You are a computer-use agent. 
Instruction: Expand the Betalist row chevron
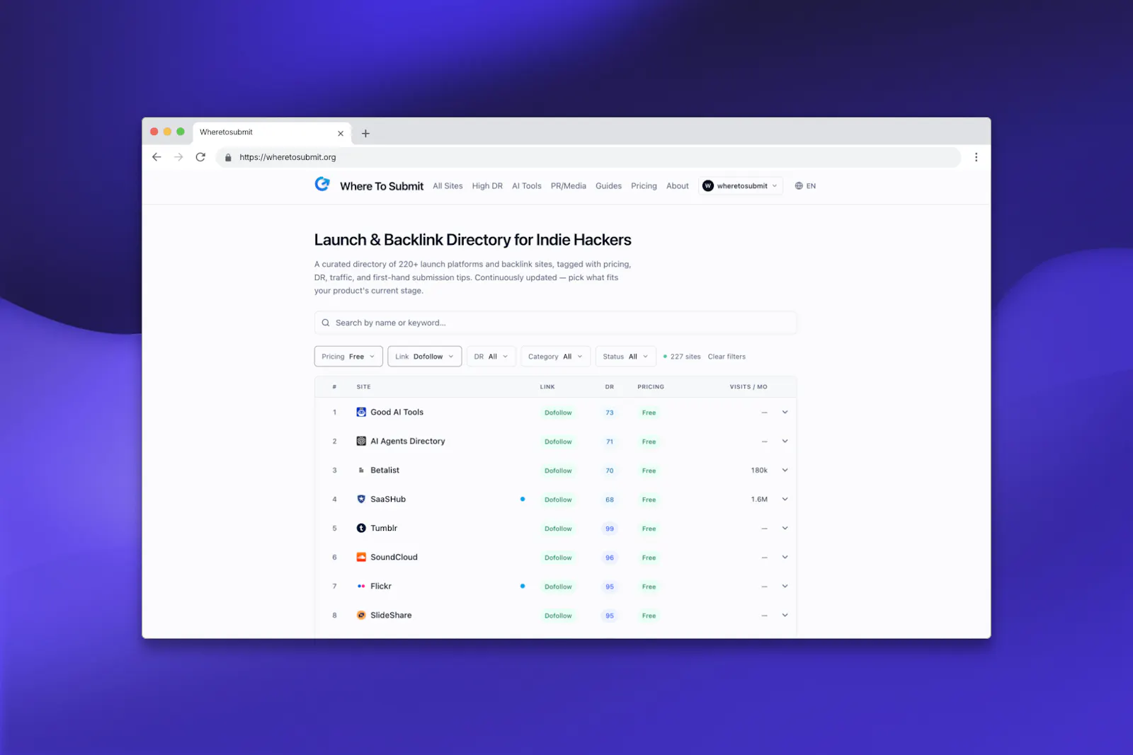(785, 470)
